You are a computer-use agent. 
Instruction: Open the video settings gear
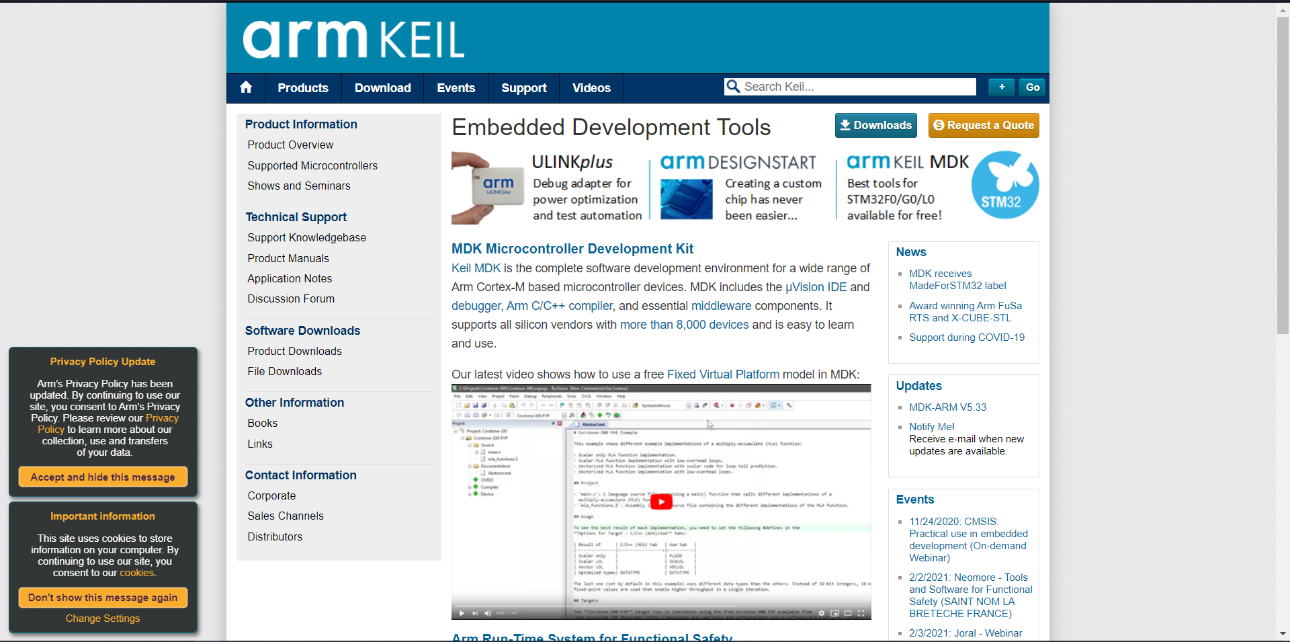pyautogui.click(x=821, y=613)
